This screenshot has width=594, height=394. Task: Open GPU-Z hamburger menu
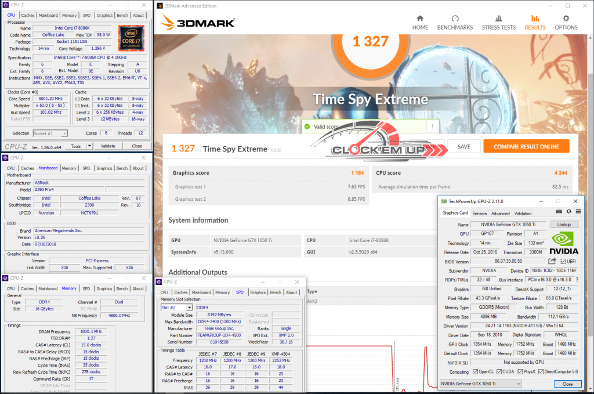(x=578, y=211)
